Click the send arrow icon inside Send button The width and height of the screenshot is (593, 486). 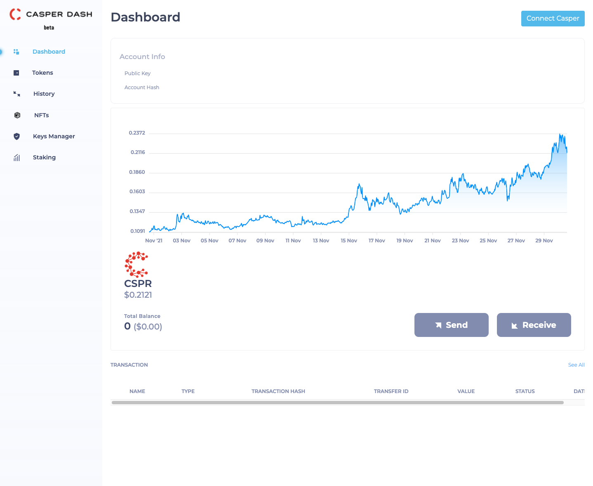click(438, 325)
